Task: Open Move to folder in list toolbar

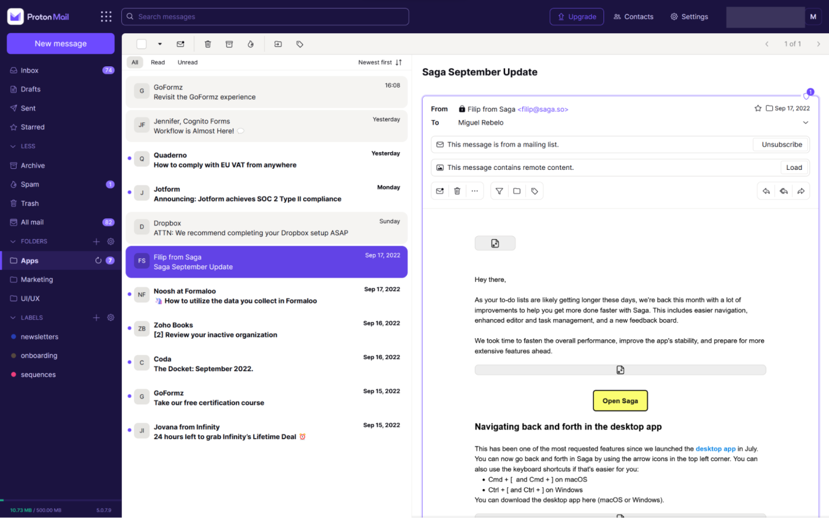Action: pyautogui.click(x=278, y=44)
